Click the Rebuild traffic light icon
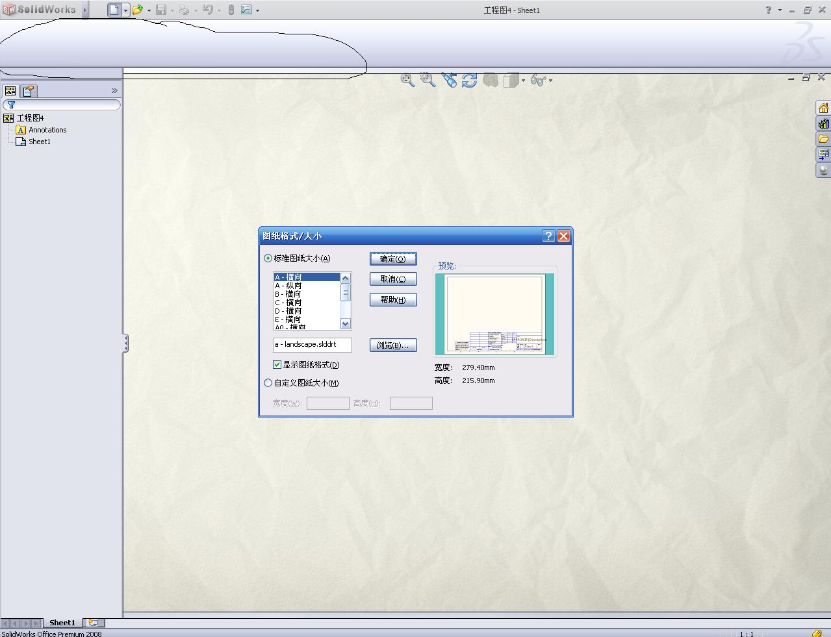Viewport: 831px width, 637px height. 231,10
